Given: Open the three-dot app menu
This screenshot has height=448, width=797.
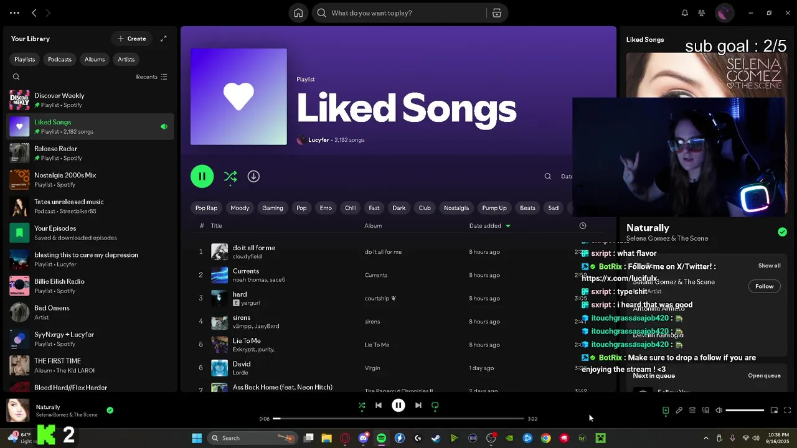Looking at the screenshot, I should coord(14,13).
